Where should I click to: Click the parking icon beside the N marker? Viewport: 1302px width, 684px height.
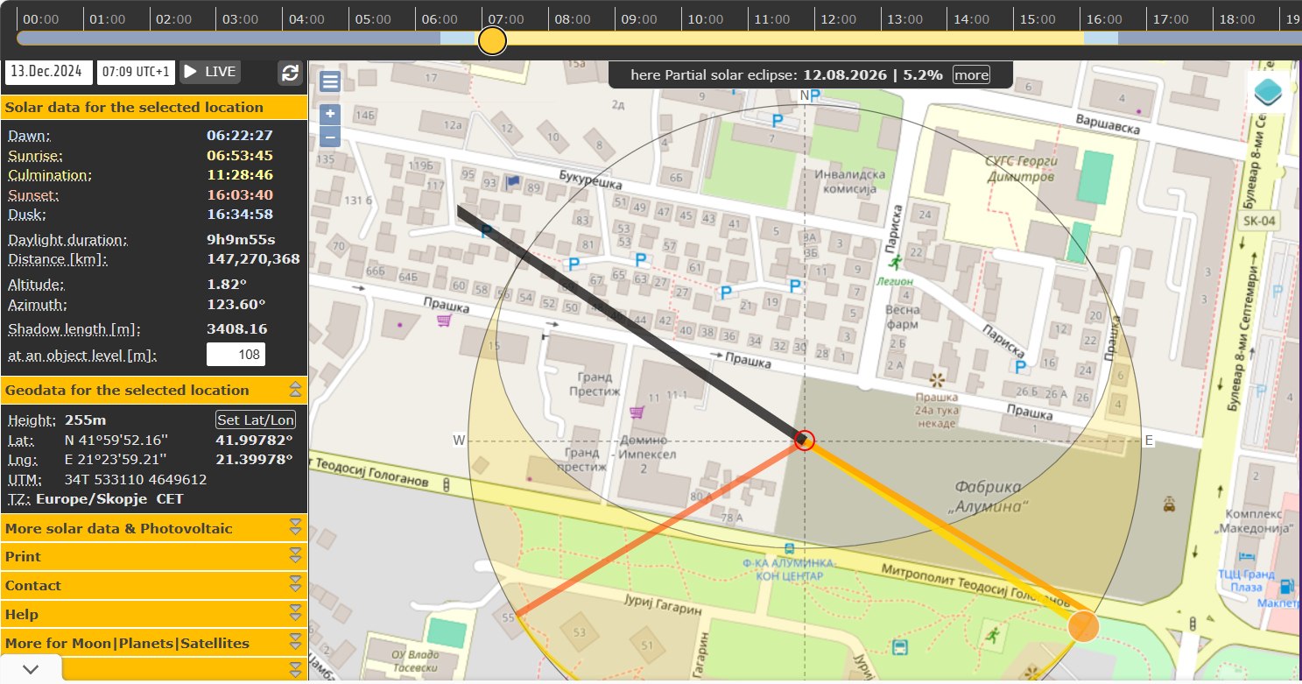point(815,95)
